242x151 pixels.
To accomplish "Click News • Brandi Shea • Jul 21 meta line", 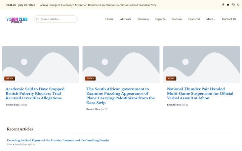I will 21,145.
